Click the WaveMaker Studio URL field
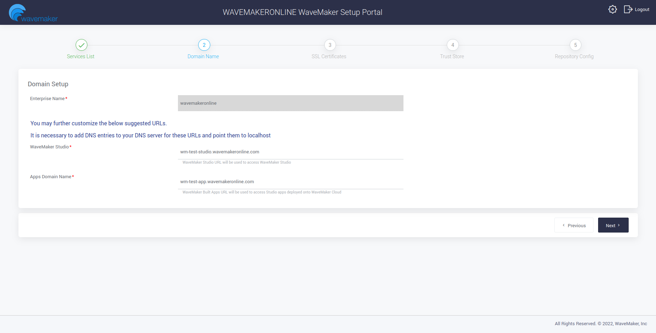 click(290, 152)
